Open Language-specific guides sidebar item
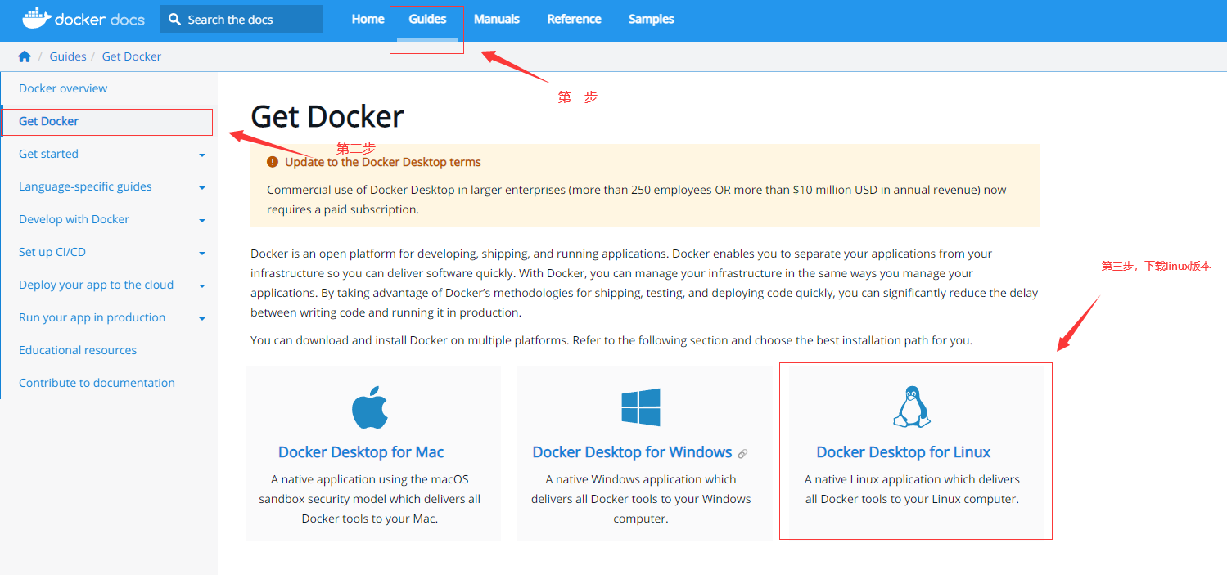This screenshot has width=1227, height=575. tap(85, 186)
